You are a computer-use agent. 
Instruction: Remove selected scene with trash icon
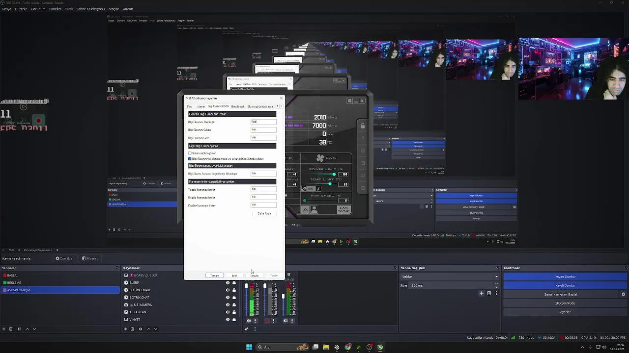(11, 329)
